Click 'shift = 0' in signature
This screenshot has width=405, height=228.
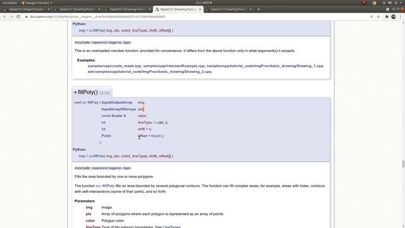(145, 129)
